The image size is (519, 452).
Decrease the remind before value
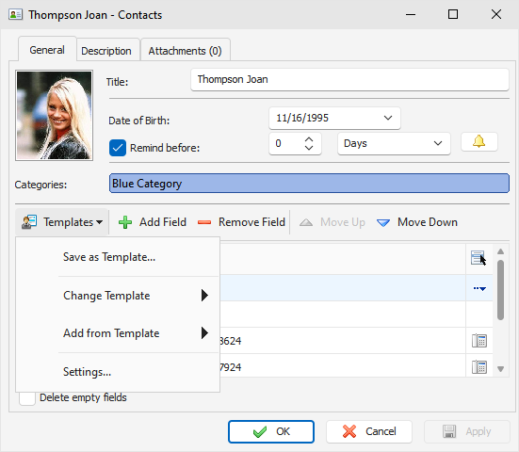tap(309, 148)
